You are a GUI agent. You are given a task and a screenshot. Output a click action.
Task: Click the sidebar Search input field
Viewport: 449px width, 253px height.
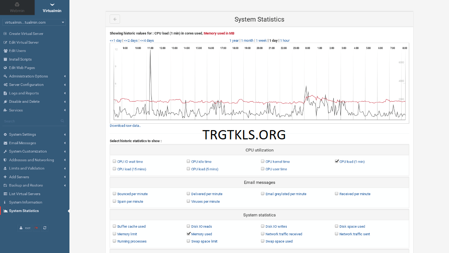pyautogui.click(x=30, y=121)
